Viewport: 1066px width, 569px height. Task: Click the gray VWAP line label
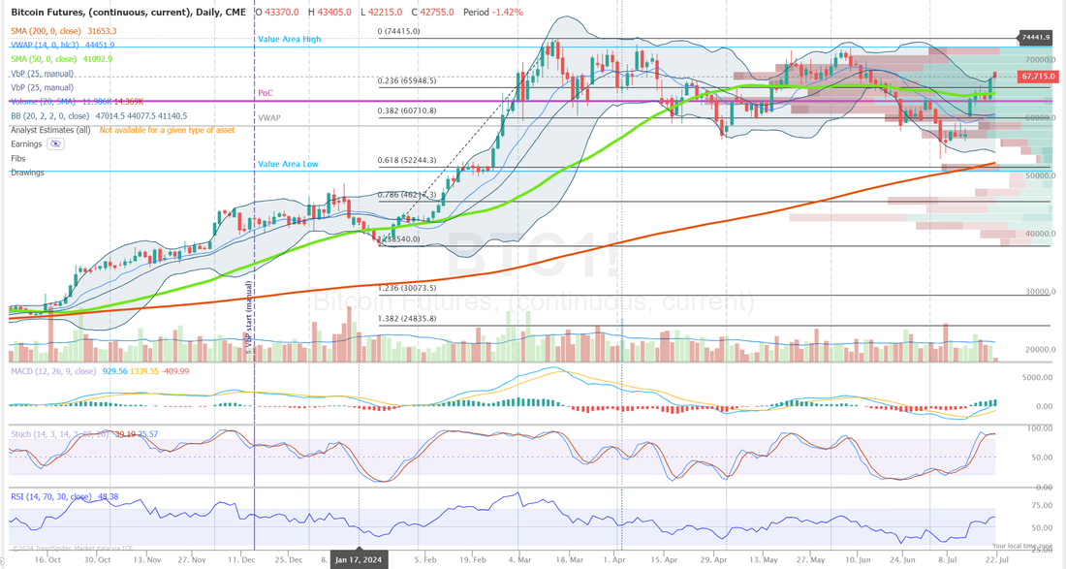269,117
